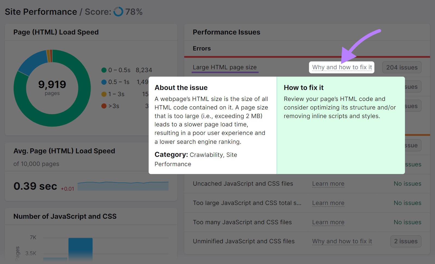Screen dimensions: 435x264
Task: Select the blue 0.5–1s legend dot
Action: coord(104,82)
